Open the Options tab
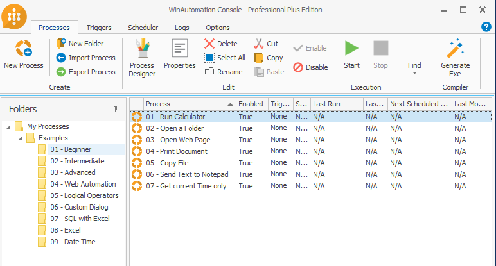The width and height of the screenshot is (496, 266). coord(218,28)
